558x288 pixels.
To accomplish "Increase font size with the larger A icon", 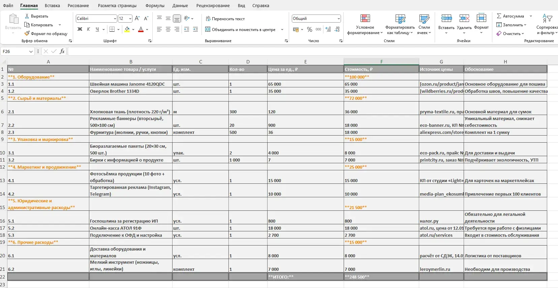I will 137,19.
